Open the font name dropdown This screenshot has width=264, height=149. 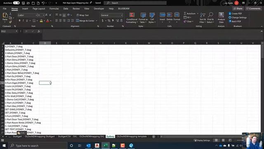click(36, 15)
